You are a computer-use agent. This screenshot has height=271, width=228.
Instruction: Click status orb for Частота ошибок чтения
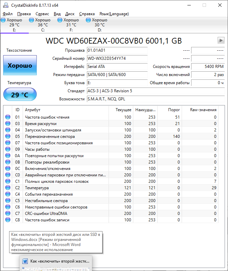tap(8, 117)
